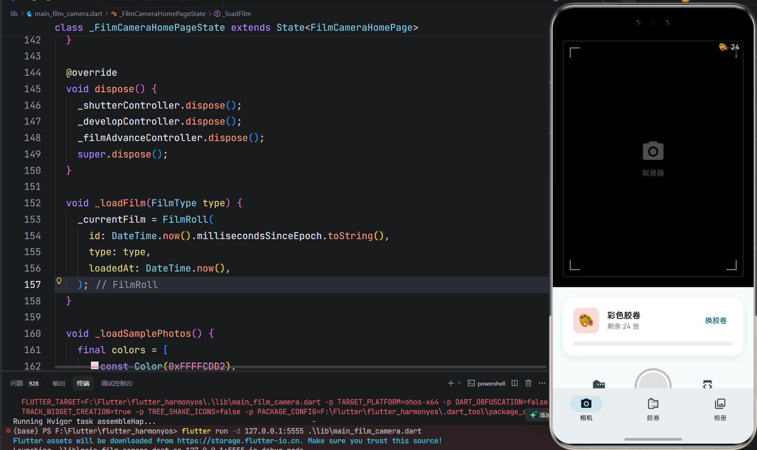Open the 胶卷 film roll tab
Viewport: 757px width, 450px height.
(653, 408)
